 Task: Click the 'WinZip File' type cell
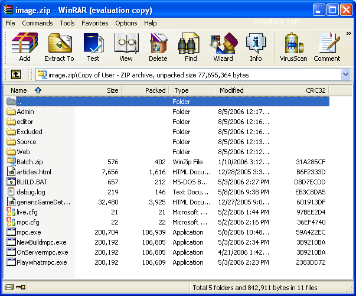point(188,162)
